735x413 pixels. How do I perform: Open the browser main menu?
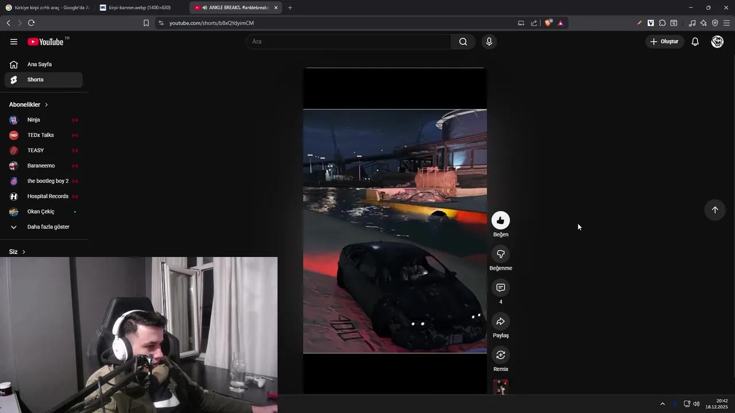tap(726, 23)
